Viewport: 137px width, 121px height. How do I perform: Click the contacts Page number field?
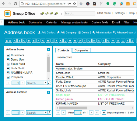(78, 112)
